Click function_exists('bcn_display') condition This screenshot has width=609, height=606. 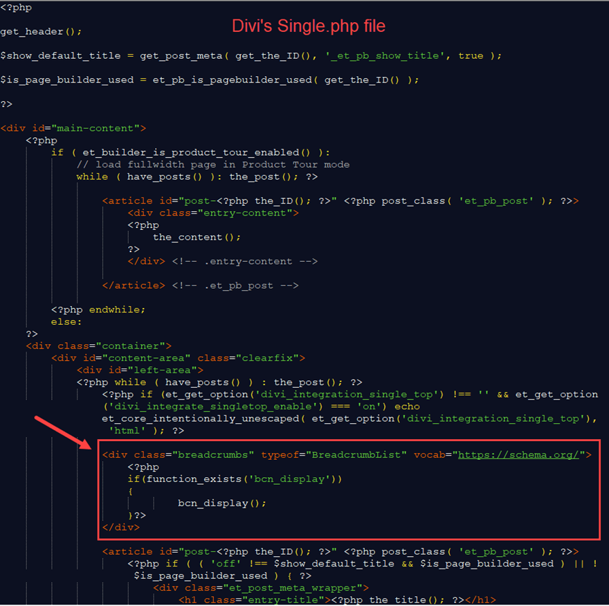[244, 479]
